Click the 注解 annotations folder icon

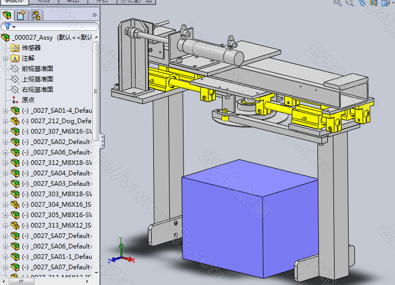pyautogui.click(x=15, y=58)
